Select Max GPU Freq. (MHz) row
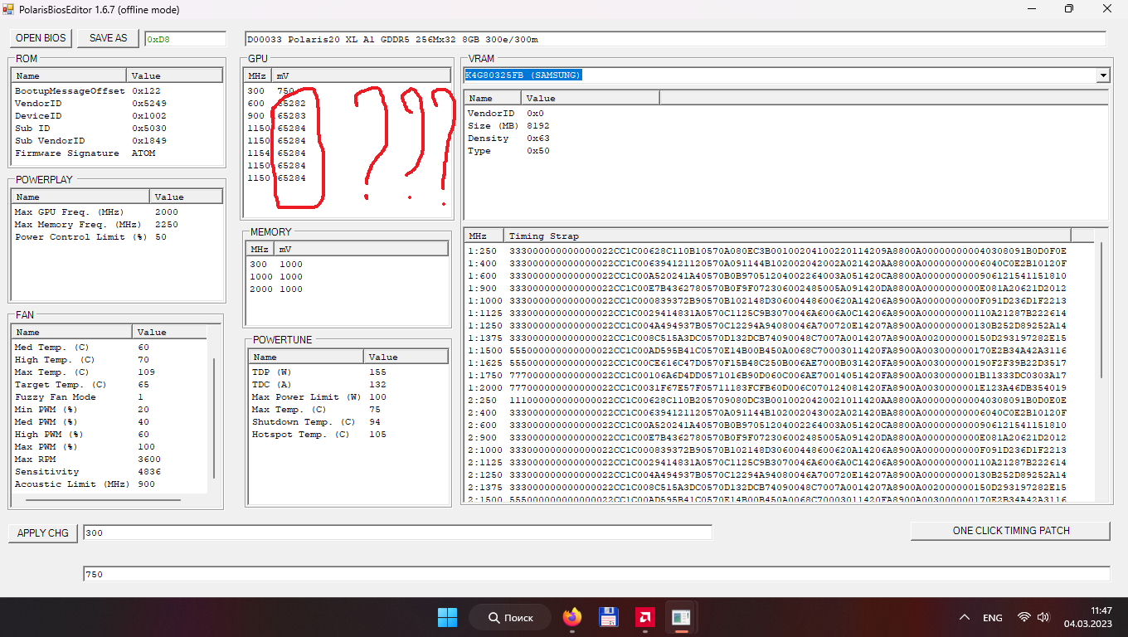This screenshot has height=637, width=1128. pos(118,212)
